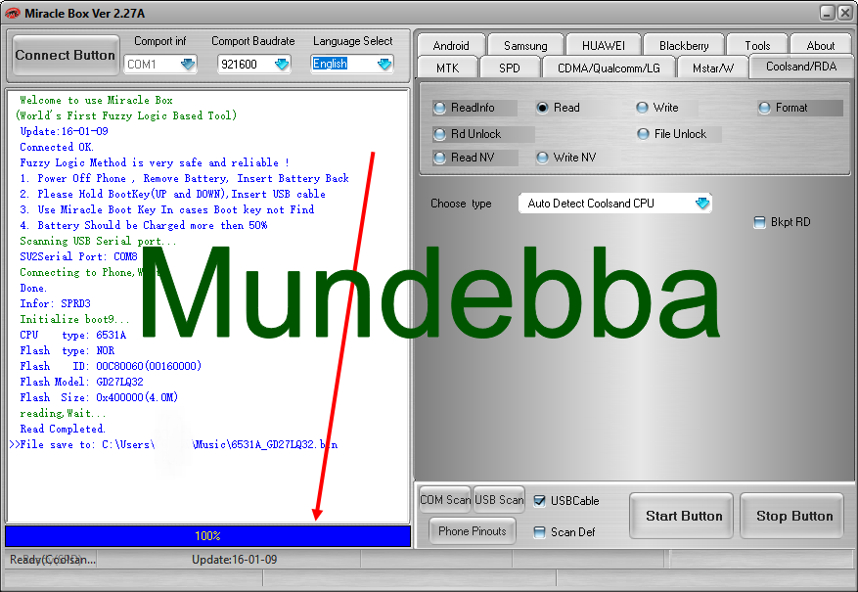Enable the Scan Def checkbox
Image resolution: width=858 pixels, height=592 pixels.
[539, 531]
